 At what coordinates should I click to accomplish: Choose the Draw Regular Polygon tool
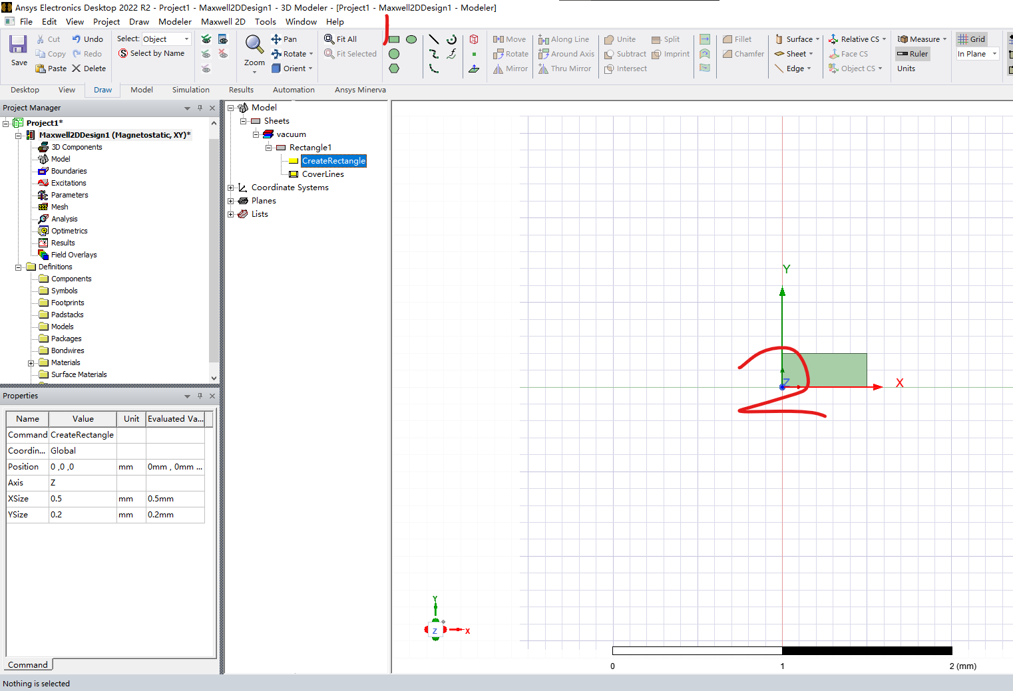tap(394, 69)
